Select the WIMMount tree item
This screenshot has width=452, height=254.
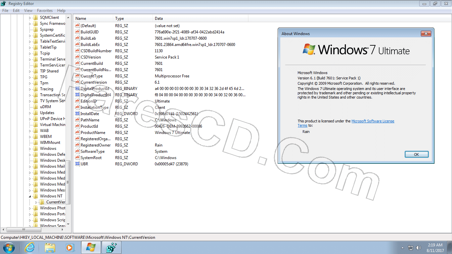[50, 143]
